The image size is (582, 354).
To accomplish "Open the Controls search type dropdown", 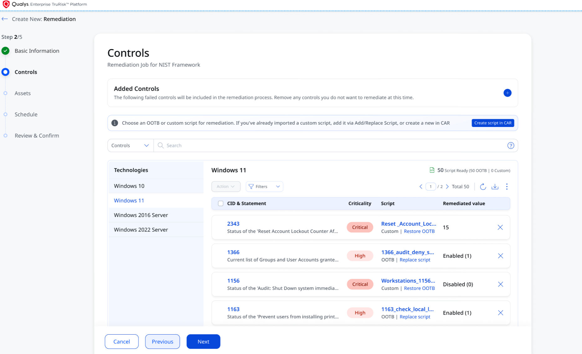I will 130,145.
